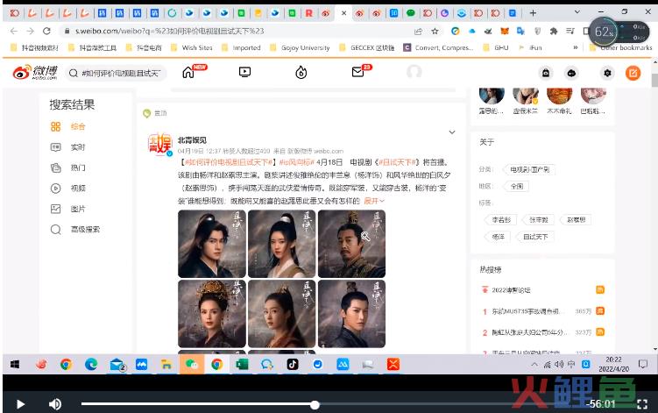
Task: Bookmark the page with the star icon
Action: coord(435,31)
